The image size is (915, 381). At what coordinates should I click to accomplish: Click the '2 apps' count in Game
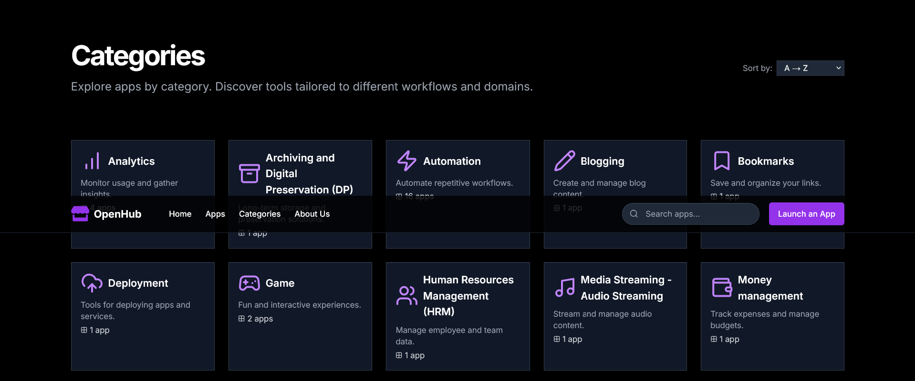260,319
